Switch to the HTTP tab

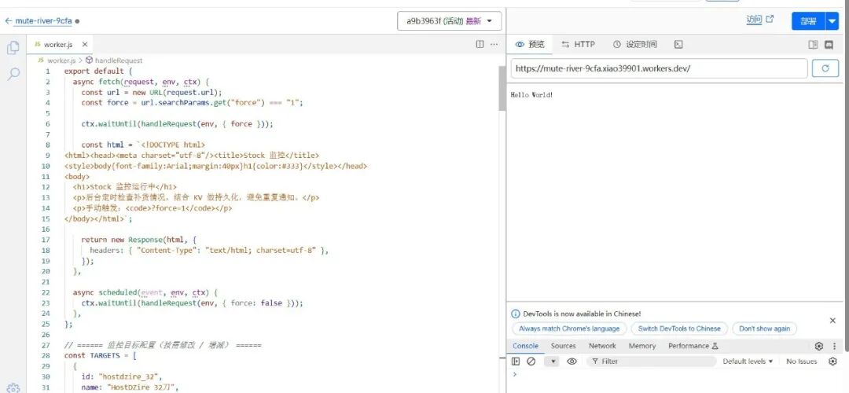click(x=578, y=44)
